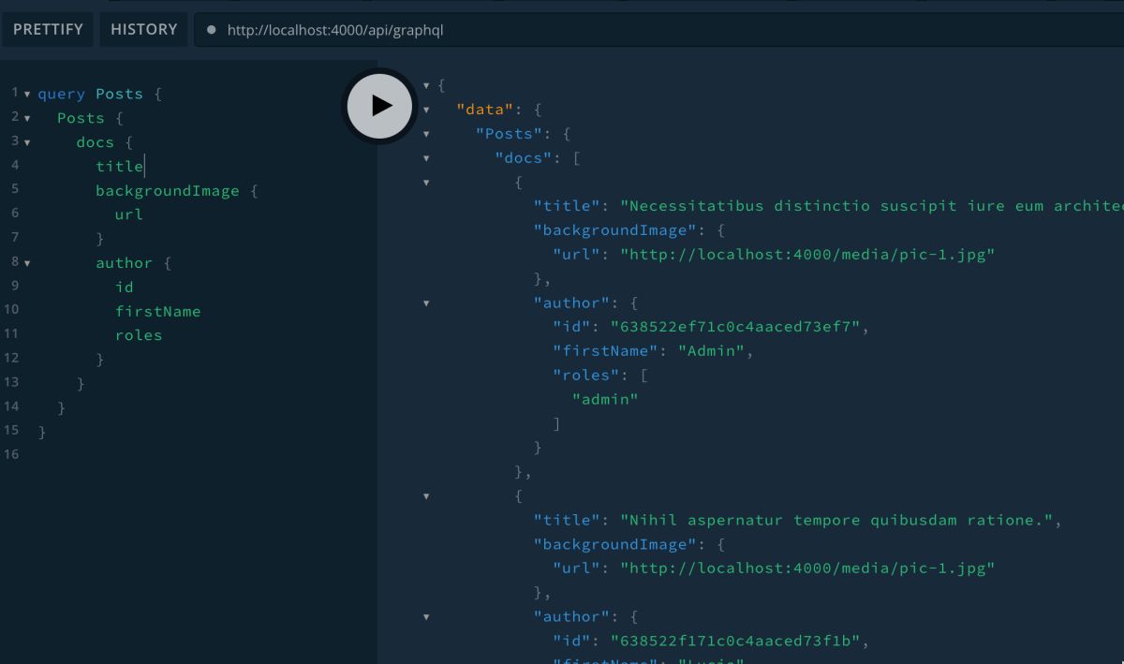This screenshot has width=1124, height=664.
Task: Click the Nihil aspernatur post's pic-1.jpg url
Action: click(807, 568)
